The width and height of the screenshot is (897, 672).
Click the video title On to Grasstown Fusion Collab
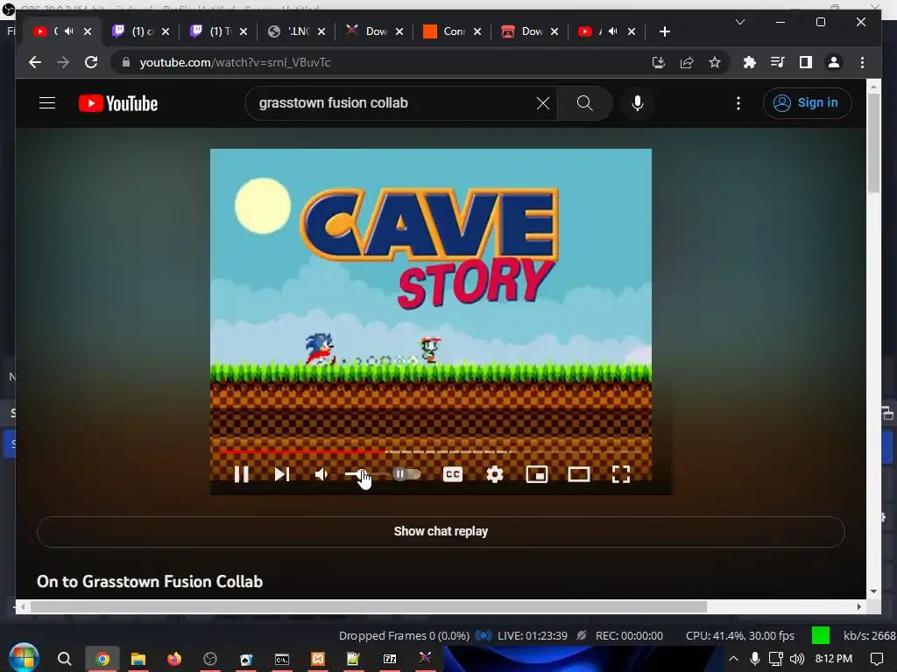tap(150, 582)
